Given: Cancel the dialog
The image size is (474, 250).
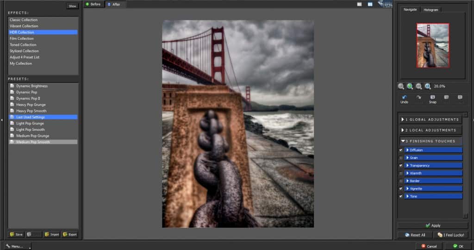Looking at the screenshot, I should pyautogui.click(x=429, y=246).
